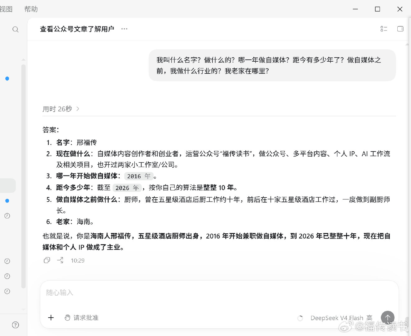Click the user's question message bubble

click(272, 65)
